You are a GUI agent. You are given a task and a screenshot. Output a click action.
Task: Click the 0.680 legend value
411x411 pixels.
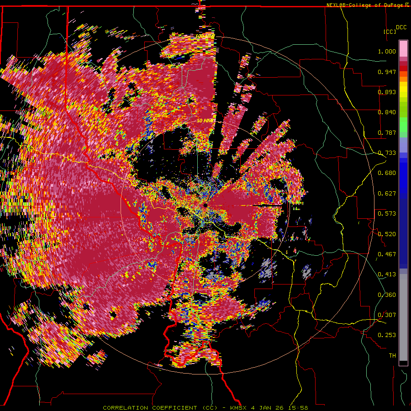point(387,173)
